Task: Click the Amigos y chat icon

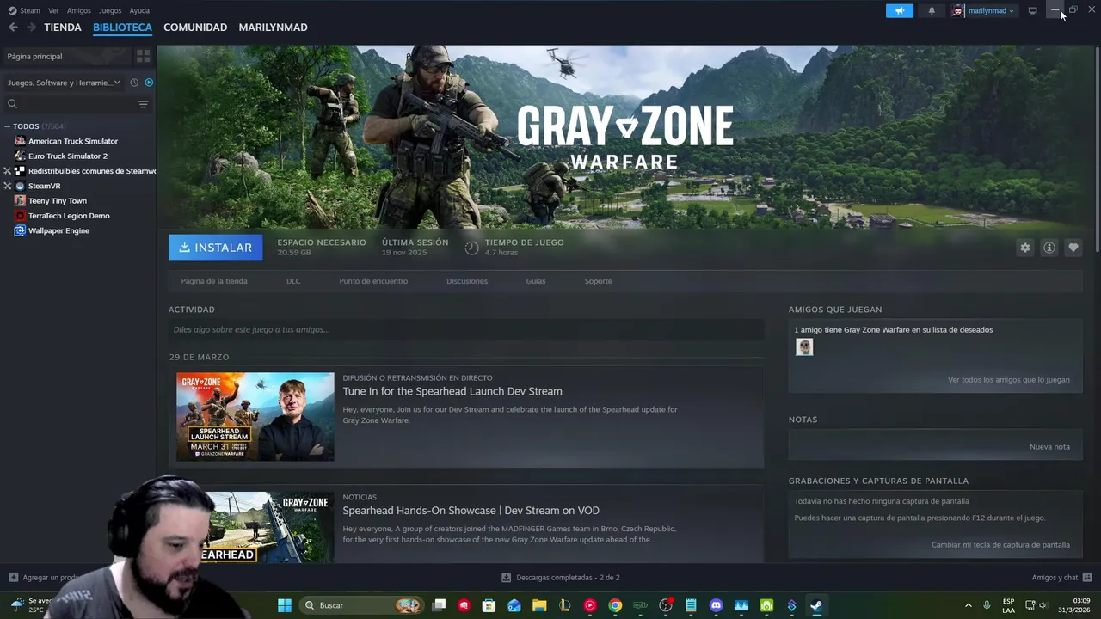Action: (1087, 577)
